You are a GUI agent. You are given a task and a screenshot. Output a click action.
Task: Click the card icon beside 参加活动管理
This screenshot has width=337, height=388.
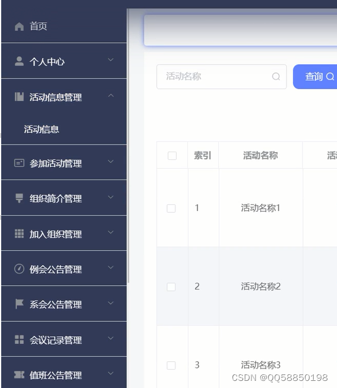pyautogui.click(x=19, y=163)
